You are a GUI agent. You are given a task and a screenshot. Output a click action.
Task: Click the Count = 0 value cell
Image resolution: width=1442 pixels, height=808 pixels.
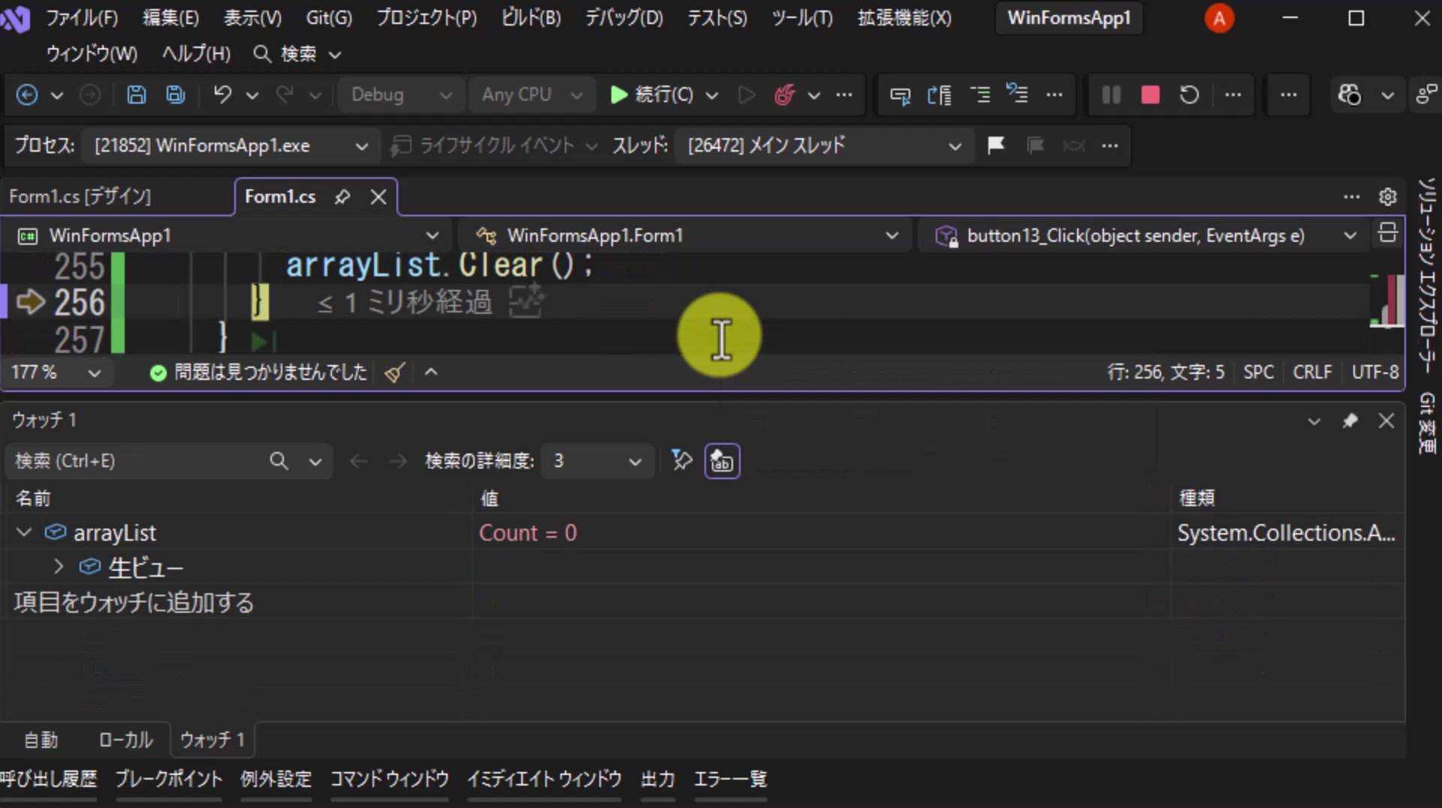point(821,532)
